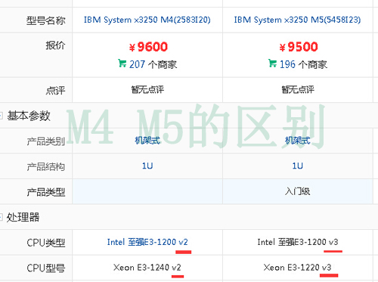
Task: Open IBM System x3250 M5(5458I23) product link
Action: point(297,20)
